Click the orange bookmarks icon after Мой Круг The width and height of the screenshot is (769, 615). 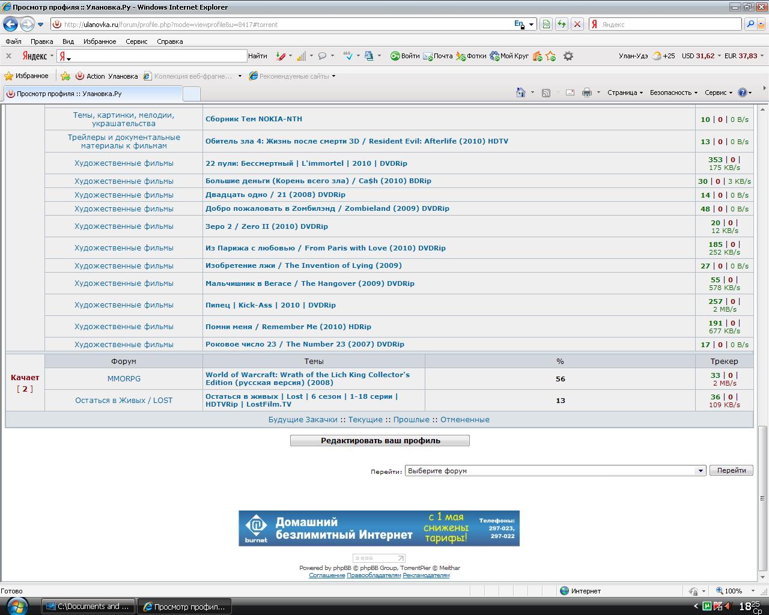coord(538,56)
